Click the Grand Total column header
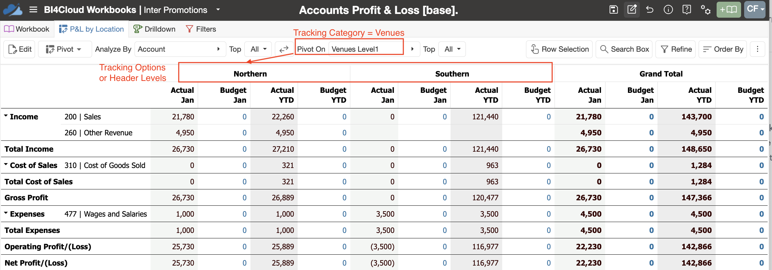This screenshot has height=270, width=772. (x=661, y=74)
